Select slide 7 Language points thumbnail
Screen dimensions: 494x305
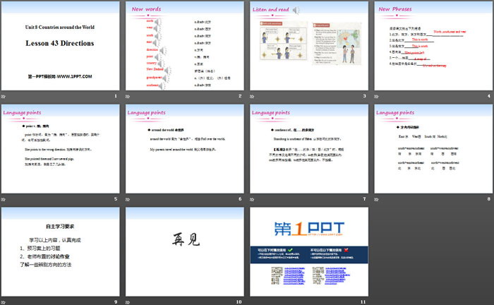309,149
